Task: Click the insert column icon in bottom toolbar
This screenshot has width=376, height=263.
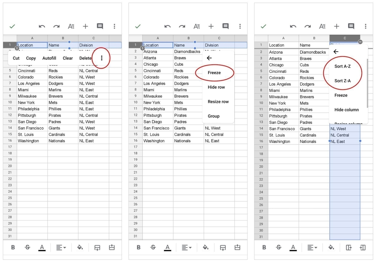Action: click(x=349, y=247)
